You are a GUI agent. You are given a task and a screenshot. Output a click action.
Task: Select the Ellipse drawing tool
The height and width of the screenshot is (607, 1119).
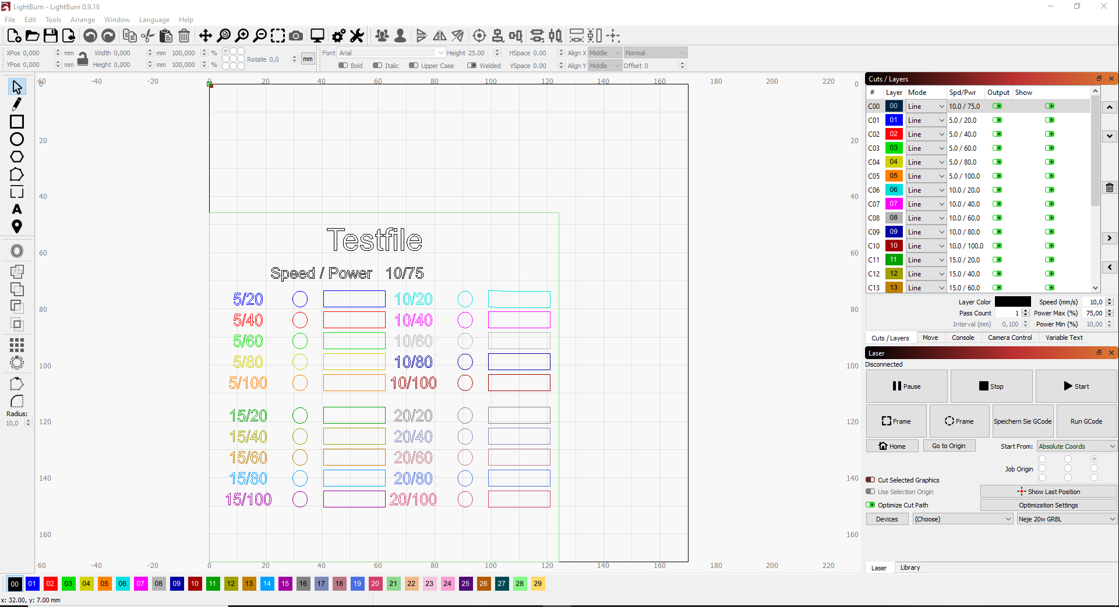16,140
